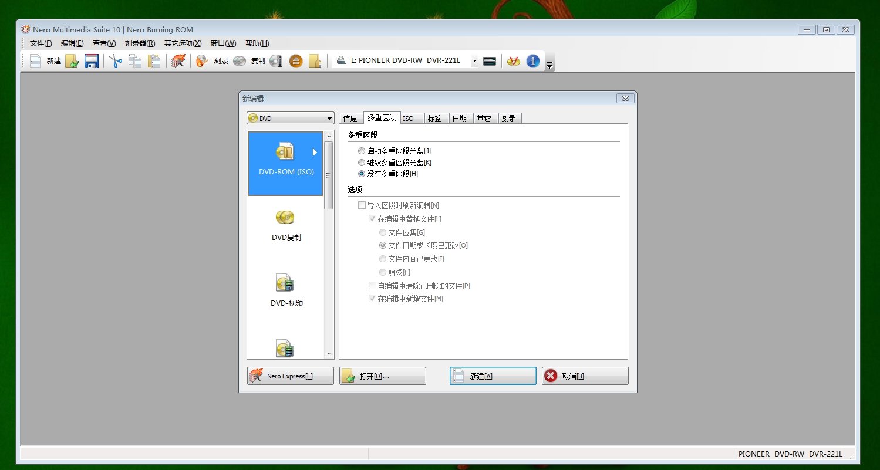Select the New compilation icon
The image size is (880, 470).
[x=35, y=60]
